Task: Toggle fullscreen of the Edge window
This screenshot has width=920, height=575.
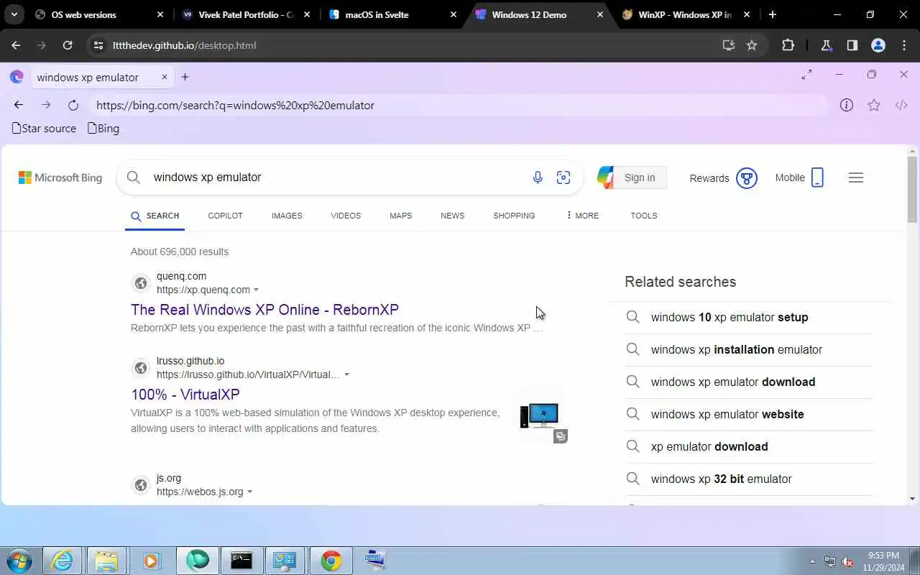Action: coord(806,74)
